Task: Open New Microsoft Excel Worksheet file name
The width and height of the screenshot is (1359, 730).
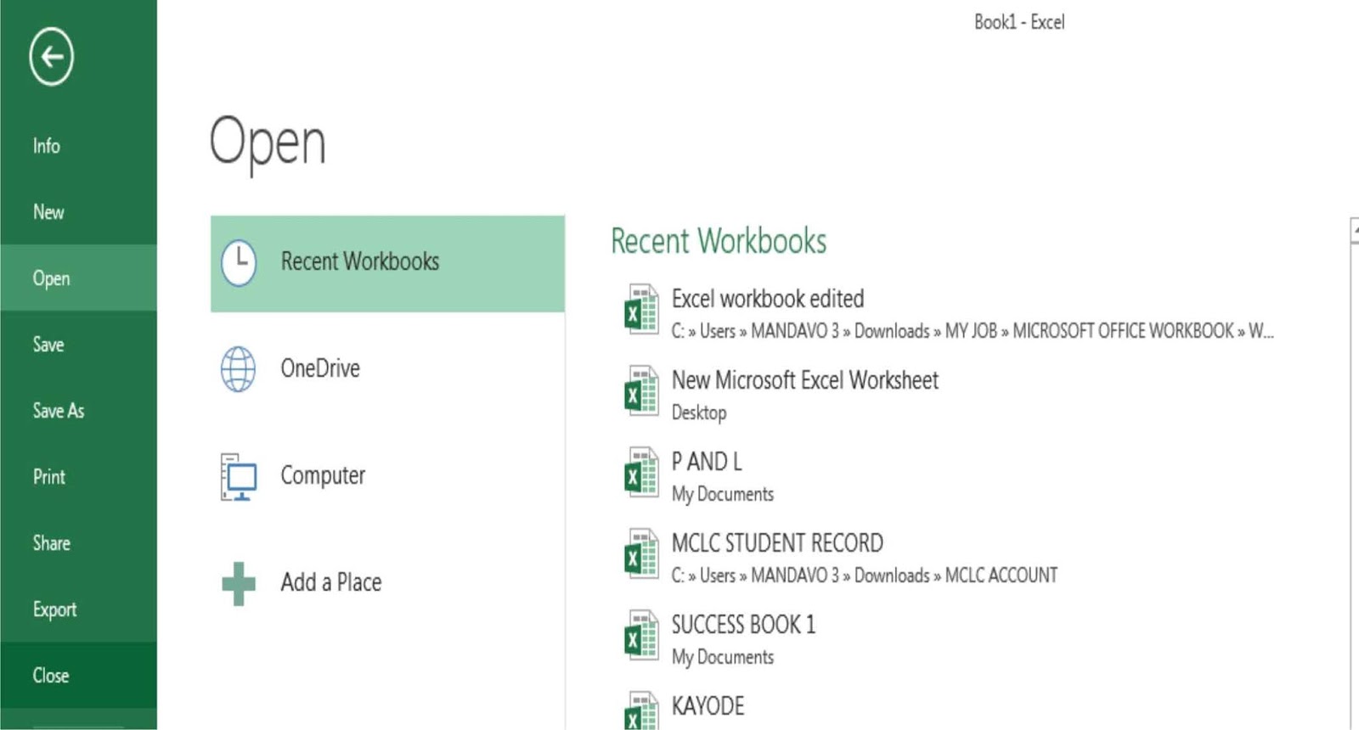Action: 805,380
